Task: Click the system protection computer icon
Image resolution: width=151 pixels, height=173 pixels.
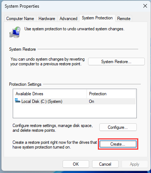Action: tap(15, 32)
